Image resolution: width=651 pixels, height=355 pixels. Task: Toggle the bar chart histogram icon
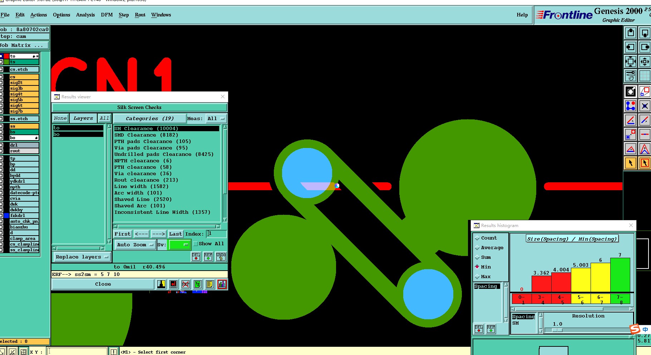point(222,284)
